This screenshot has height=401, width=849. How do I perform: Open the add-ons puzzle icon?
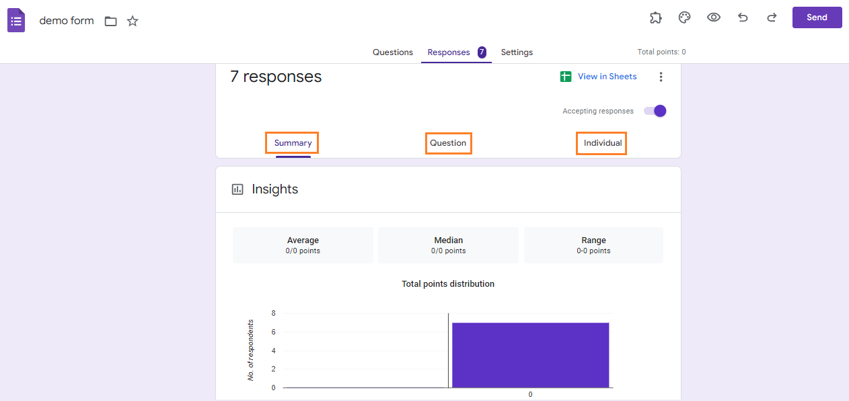[655, 18]
